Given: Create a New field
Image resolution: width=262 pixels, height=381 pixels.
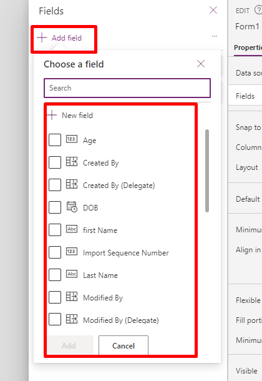Looking at the screenshot, I should [77, 116].
